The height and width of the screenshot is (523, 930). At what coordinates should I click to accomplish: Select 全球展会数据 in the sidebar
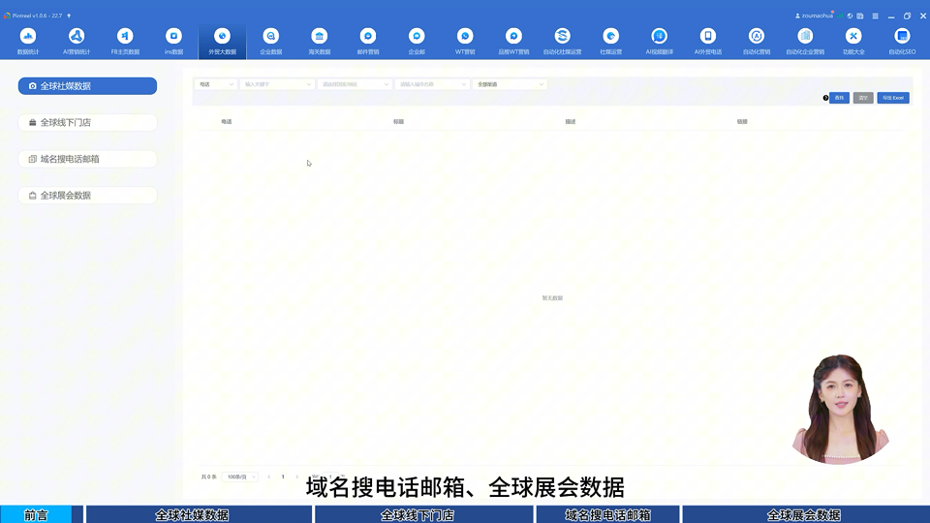coord(88,195)
